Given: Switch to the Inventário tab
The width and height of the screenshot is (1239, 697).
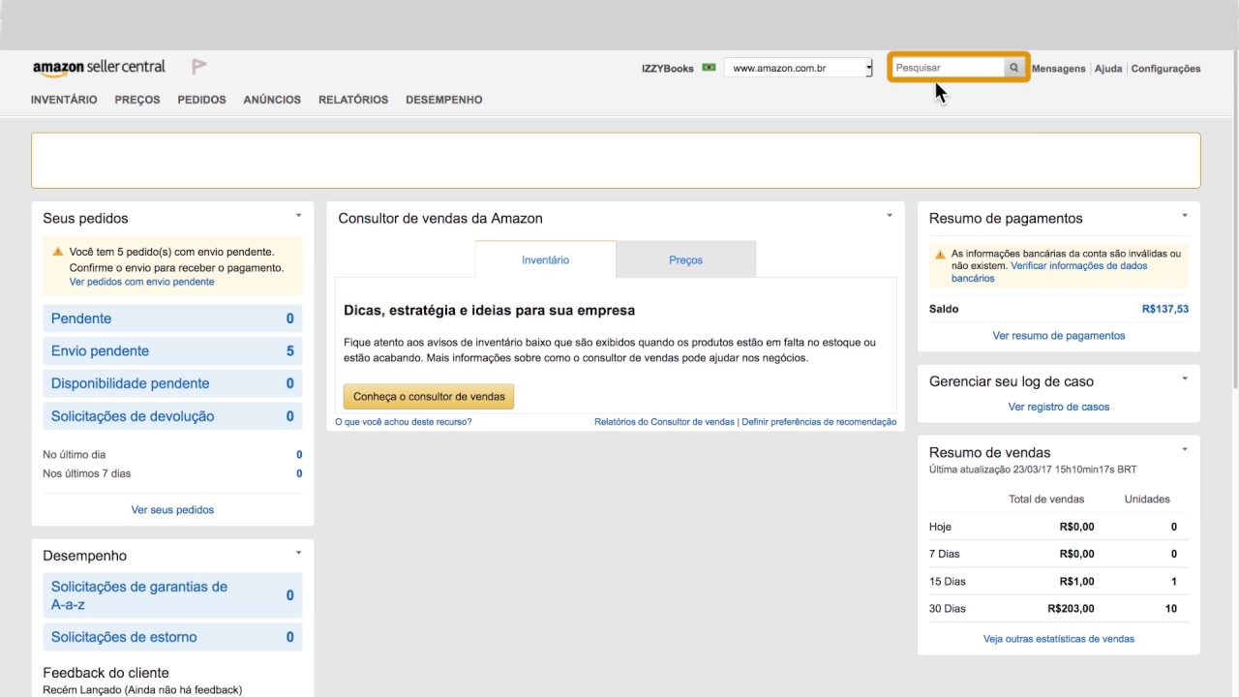Looking at the screenshot, I should pos(545,259).
